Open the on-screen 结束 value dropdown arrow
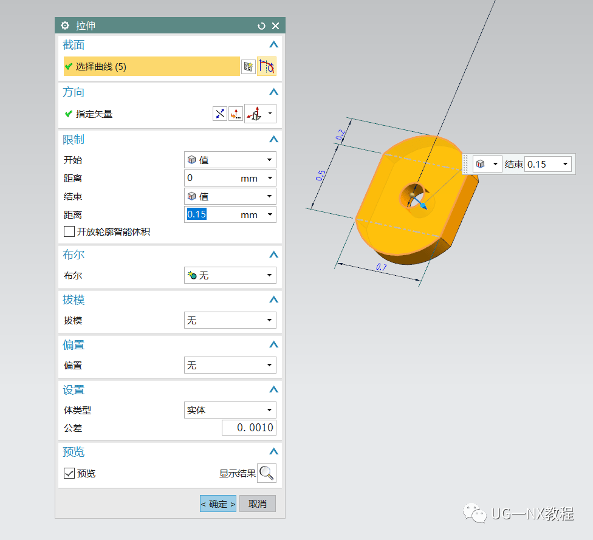593x540 pixels. pos(566,164)
